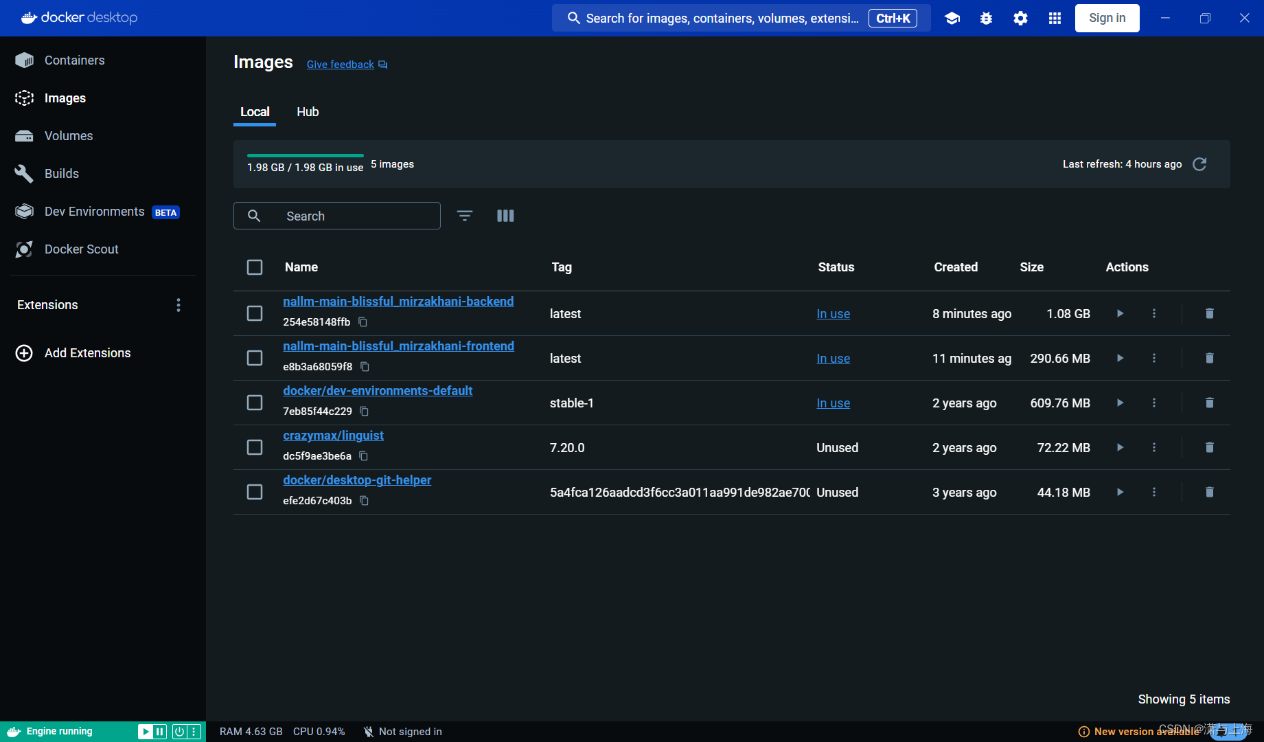The height and width of the screenshot is (742, 1264).
Task: Focus the images Search field
Action: tap(337, 216)
